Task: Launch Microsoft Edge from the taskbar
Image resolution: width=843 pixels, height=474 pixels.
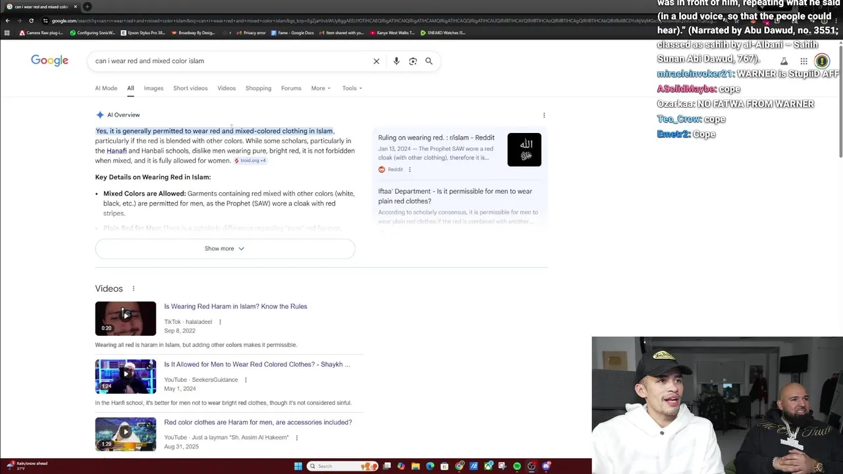Action: pos(430,466)
